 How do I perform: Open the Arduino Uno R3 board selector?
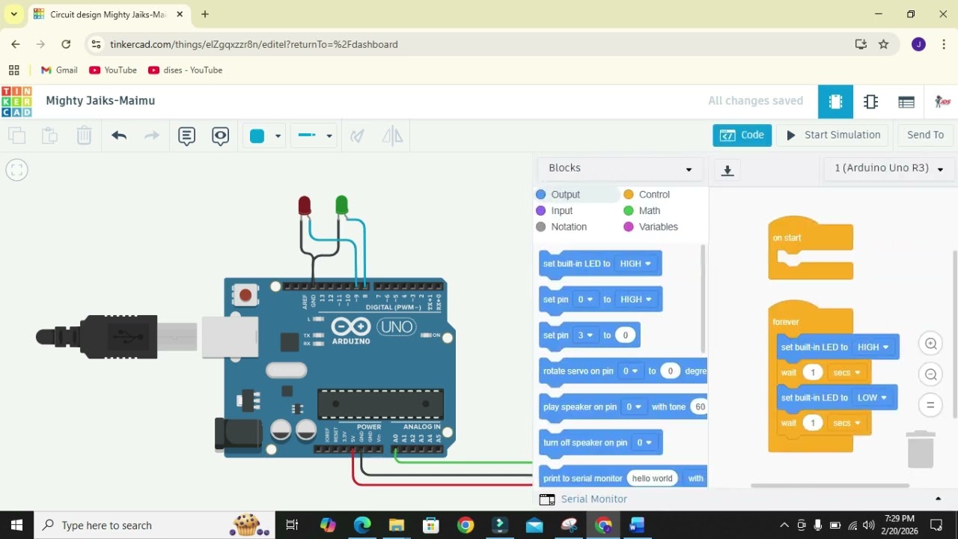(888, 168)
